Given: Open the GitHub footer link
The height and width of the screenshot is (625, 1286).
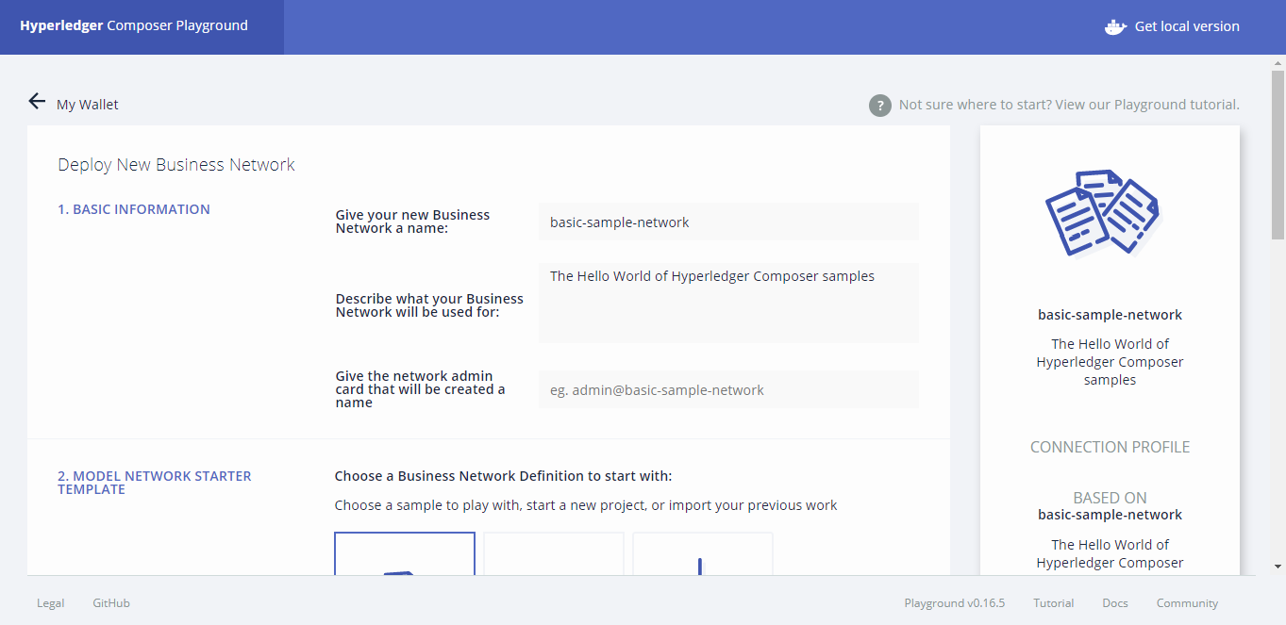Looking at the screenshot, I should tap(111, 603).
